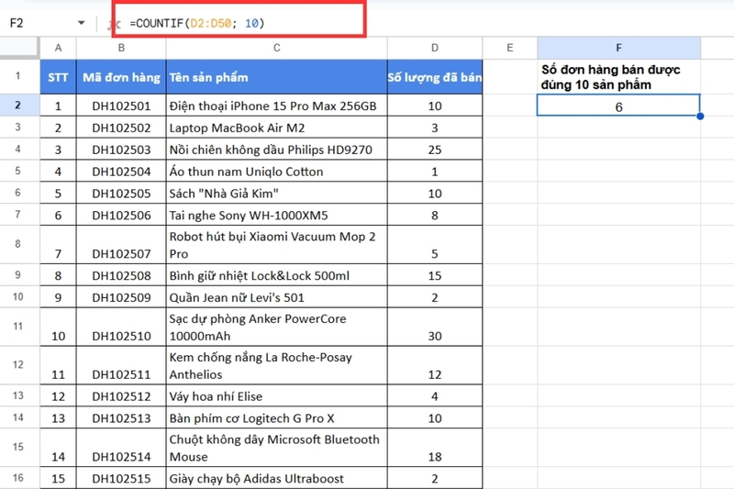Click cell DH102509

tap(121, 297)
